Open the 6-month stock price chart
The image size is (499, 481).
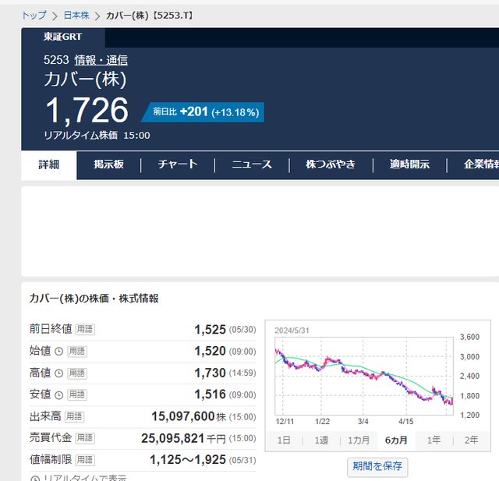click(364, 377)
